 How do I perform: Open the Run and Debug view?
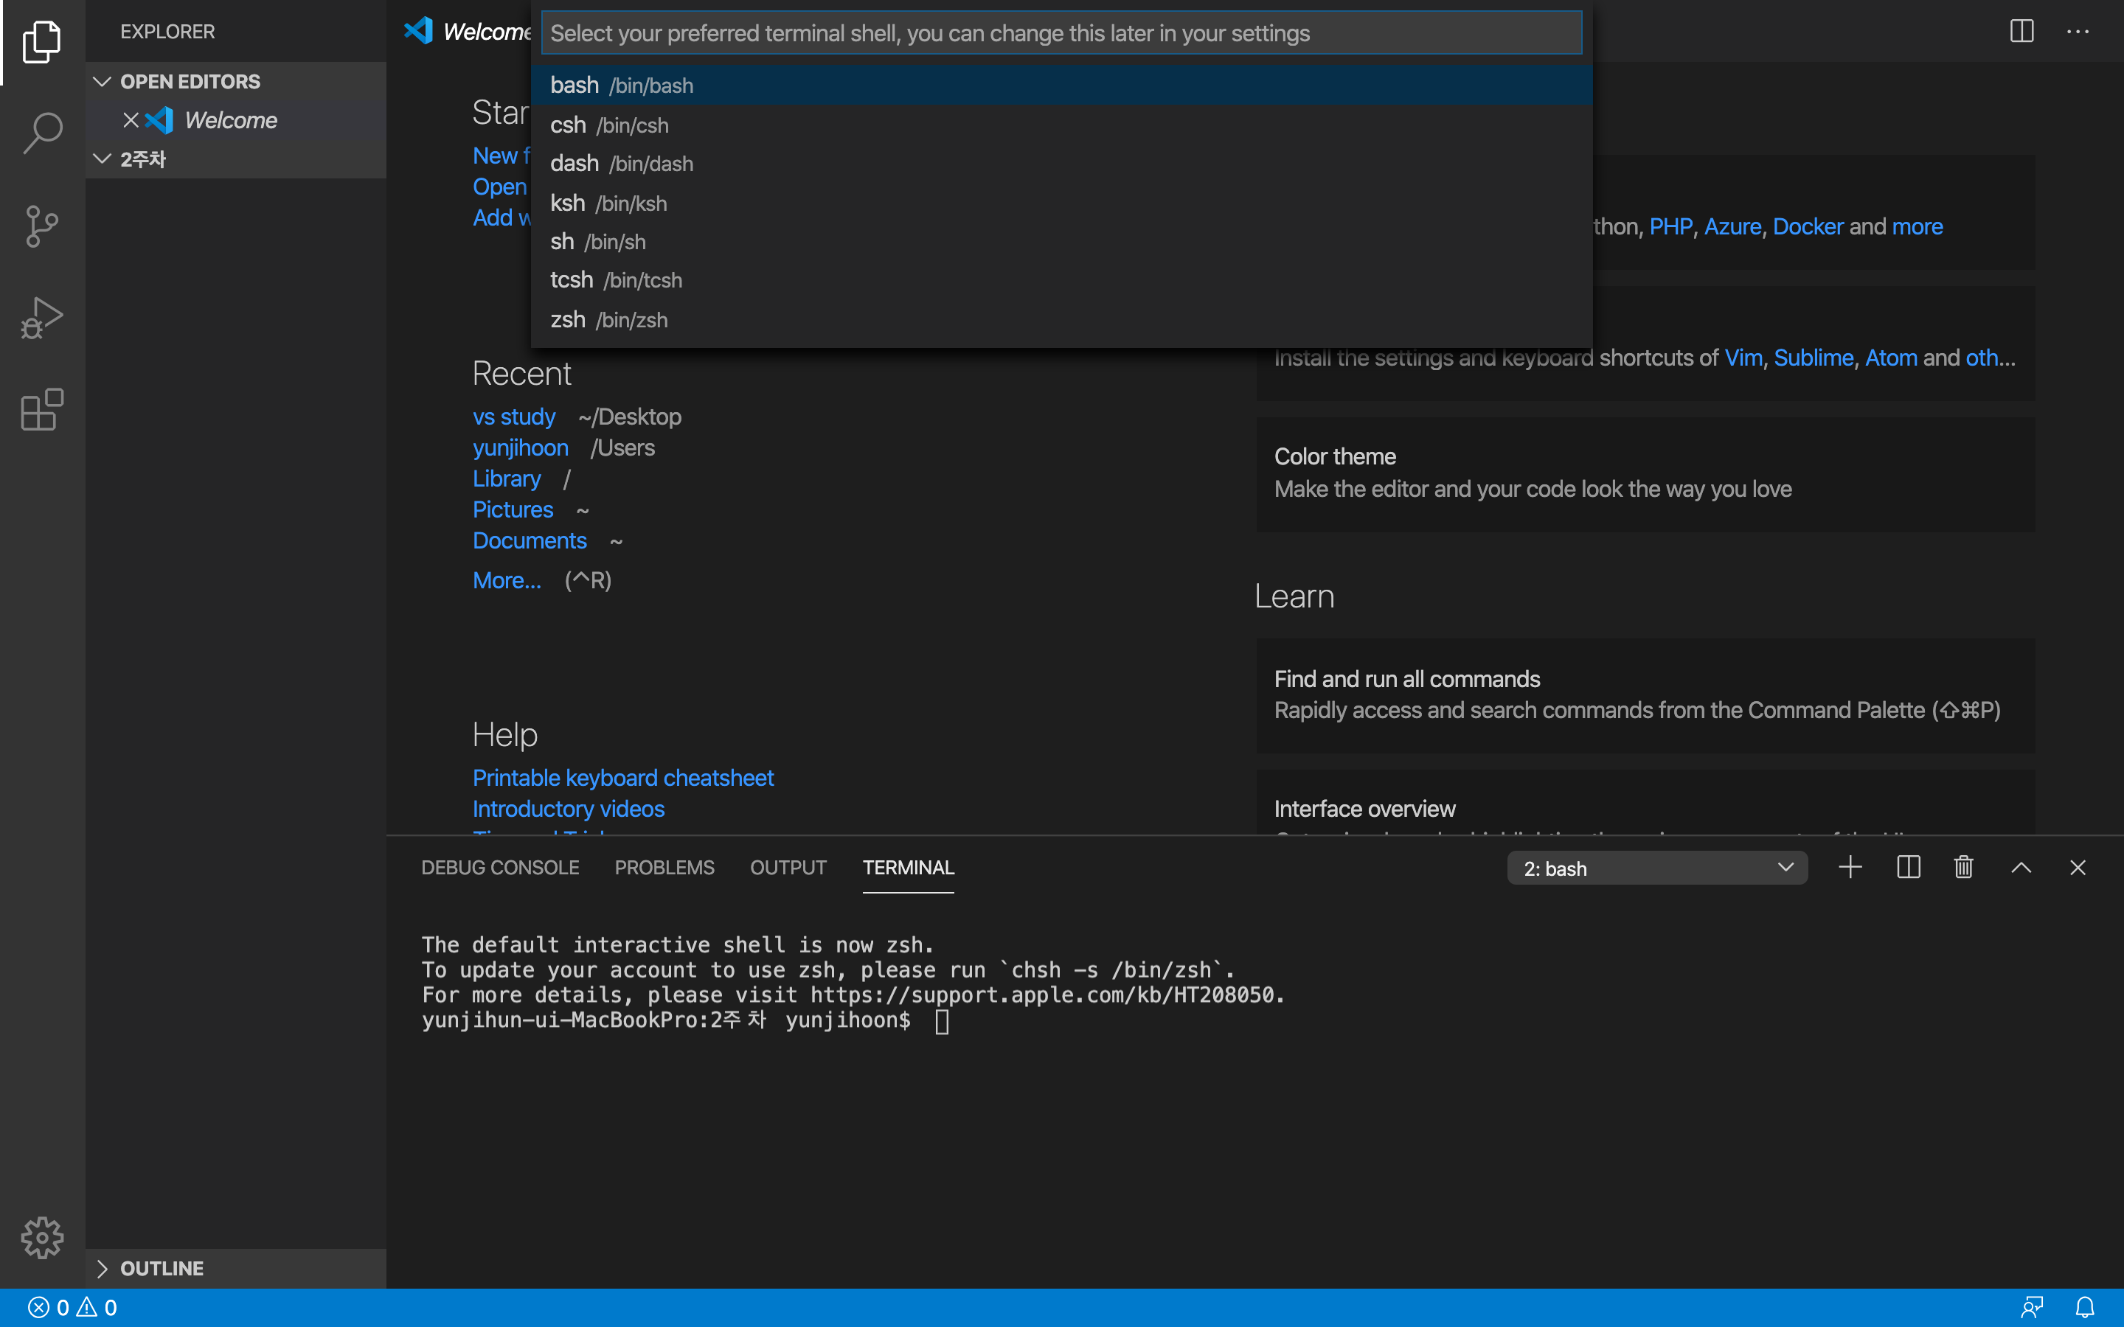41,318
